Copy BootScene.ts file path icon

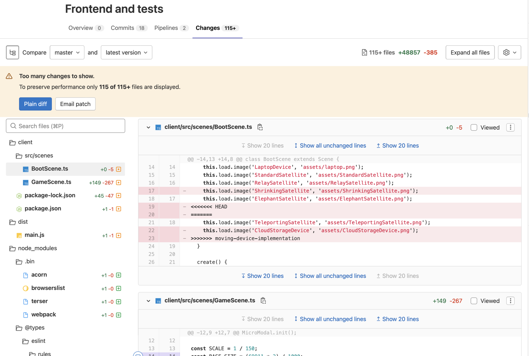click(x=260, y=127)
